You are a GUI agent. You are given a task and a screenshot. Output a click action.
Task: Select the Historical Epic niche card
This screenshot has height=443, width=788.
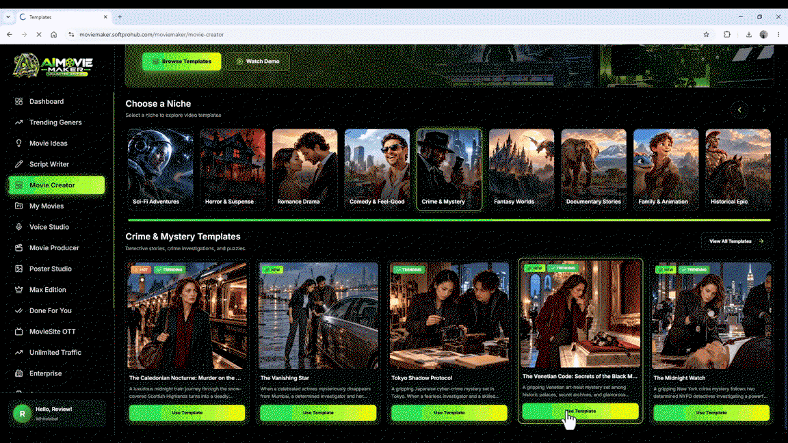point(738,170)
